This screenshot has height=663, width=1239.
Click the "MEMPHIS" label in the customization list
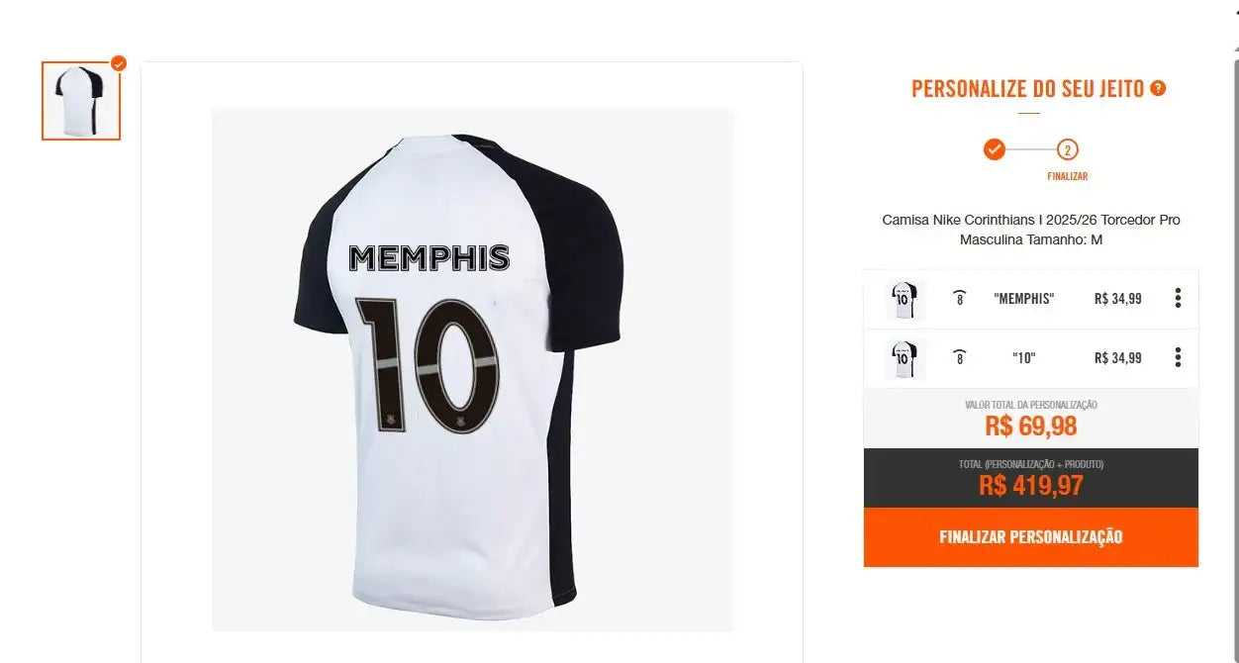(1023, 299)
